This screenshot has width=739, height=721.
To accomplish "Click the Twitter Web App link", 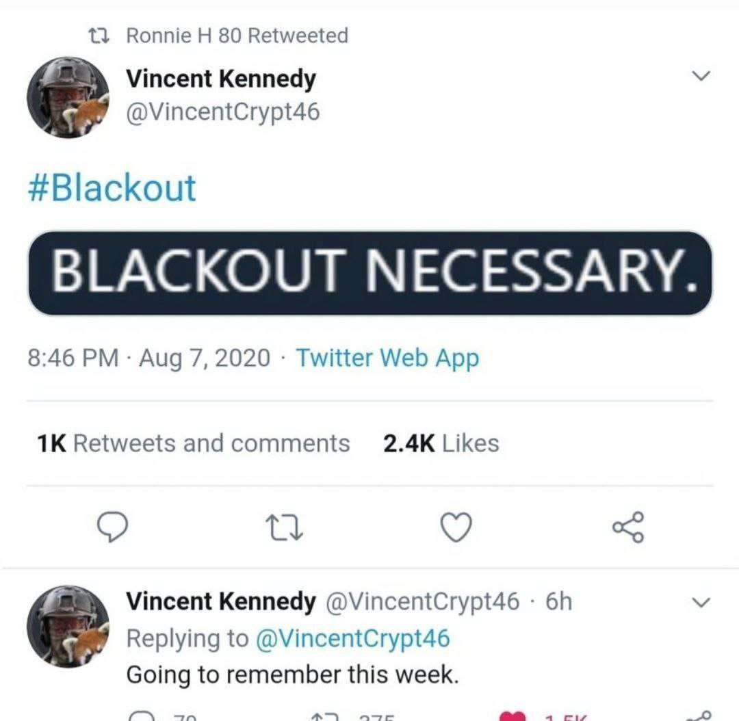I will coord(387,358).
